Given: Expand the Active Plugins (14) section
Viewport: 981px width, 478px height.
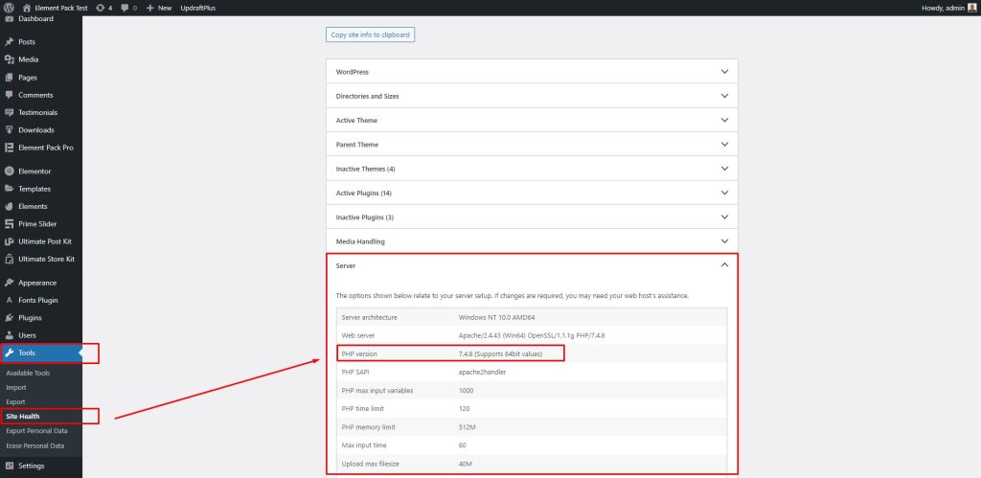Looking at the screenshot, I should point(532,193).
